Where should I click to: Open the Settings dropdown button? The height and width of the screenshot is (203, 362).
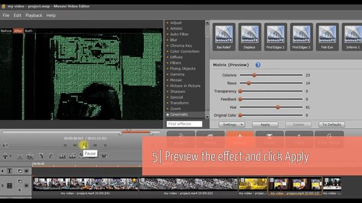(231, 125)
